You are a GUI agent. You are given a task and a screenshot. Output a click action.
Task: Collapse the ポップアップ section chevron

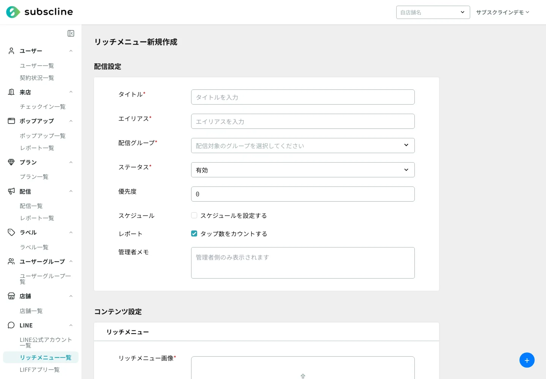pyautogui.click(x=71, y=121)
